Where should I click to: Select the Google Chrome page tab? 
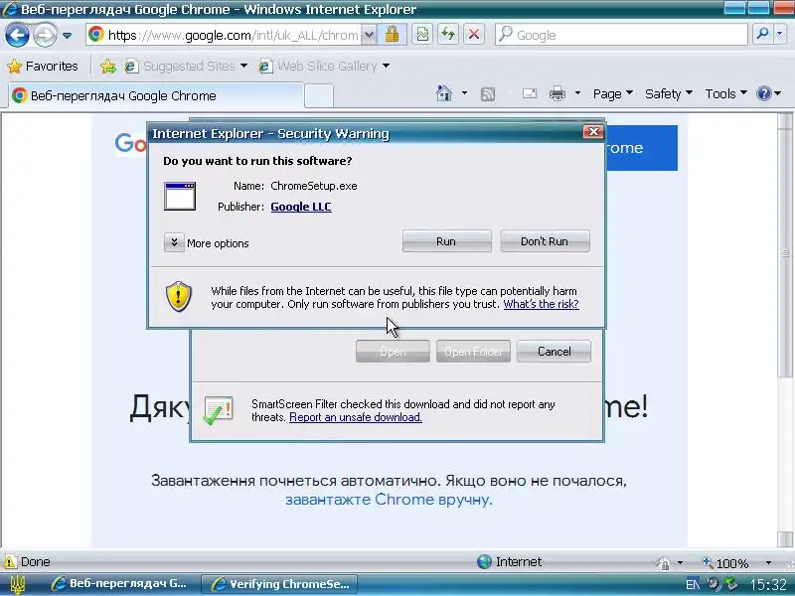point(155,95)
